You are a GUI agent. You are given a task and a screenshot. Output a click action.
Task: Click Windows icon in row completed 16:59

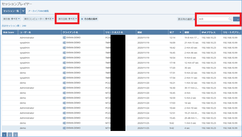pos(64,98)
